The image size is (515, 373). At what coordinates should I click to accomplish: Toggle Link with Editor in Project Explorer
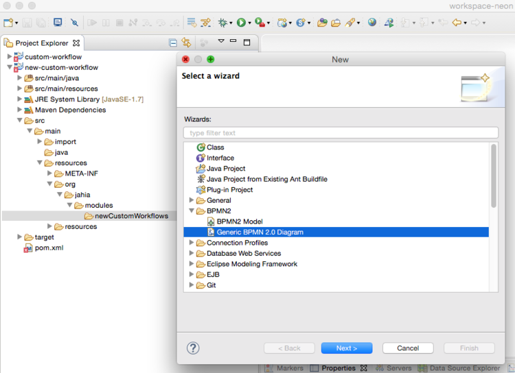click(186, 43)
